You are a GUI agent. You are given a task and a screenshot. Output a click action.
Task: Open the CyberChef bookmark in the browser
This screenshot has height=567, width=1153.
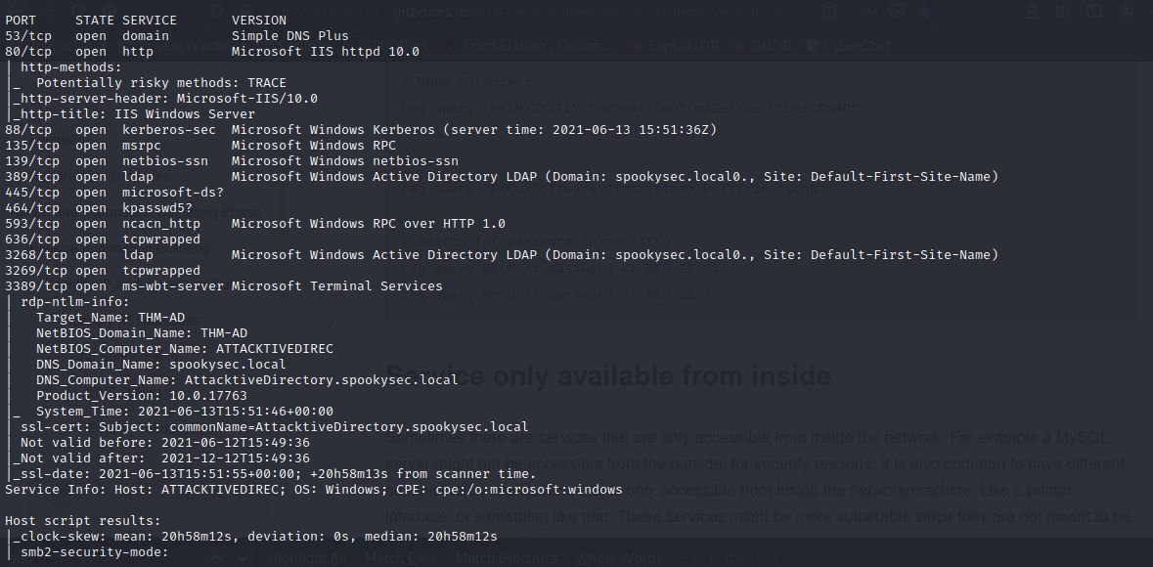pyautogui.click(x=848, y=46)
